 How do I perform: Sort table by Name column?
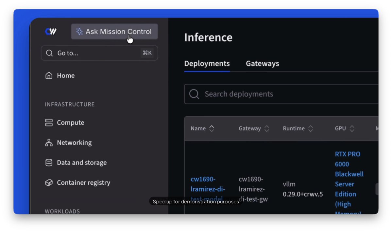(x=202, y=129)
